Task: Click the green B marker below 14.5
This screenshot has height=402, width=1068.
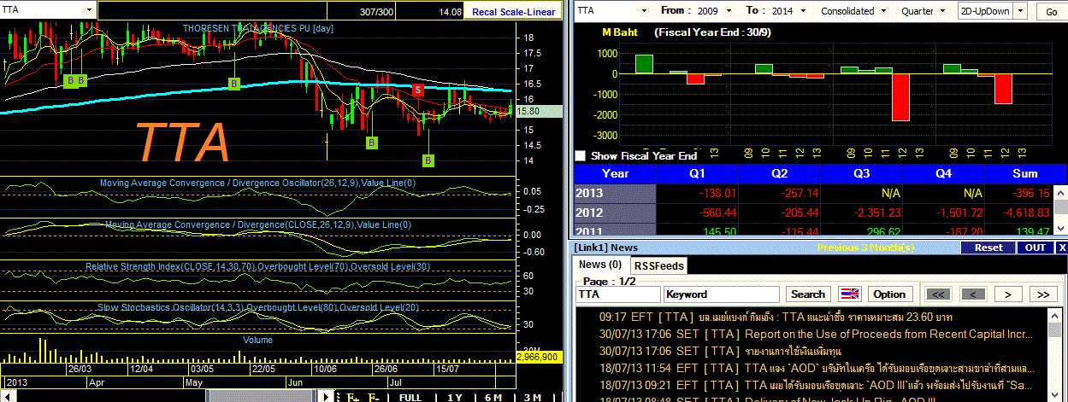Action: click(x=428, y=160)
